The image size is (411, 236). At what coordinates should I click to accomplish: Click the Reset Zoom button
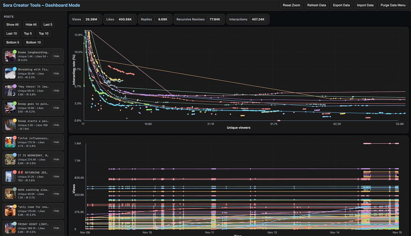click(291, 5)
